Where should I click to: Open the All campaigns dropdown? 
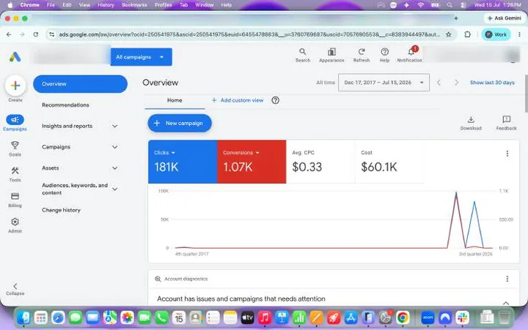(x=141, y=57)
